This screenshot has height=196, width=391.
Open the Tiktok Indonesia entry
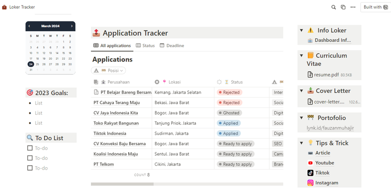pos(110,133)
